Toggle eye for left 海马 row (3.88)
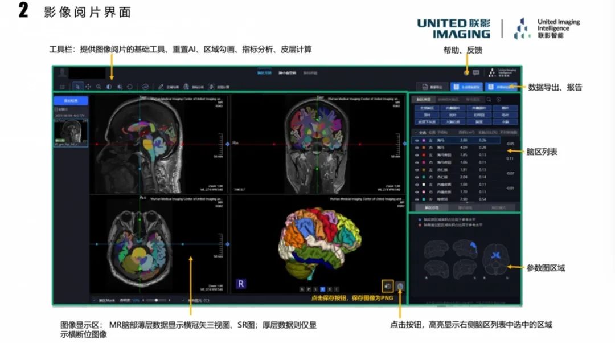 417,140
